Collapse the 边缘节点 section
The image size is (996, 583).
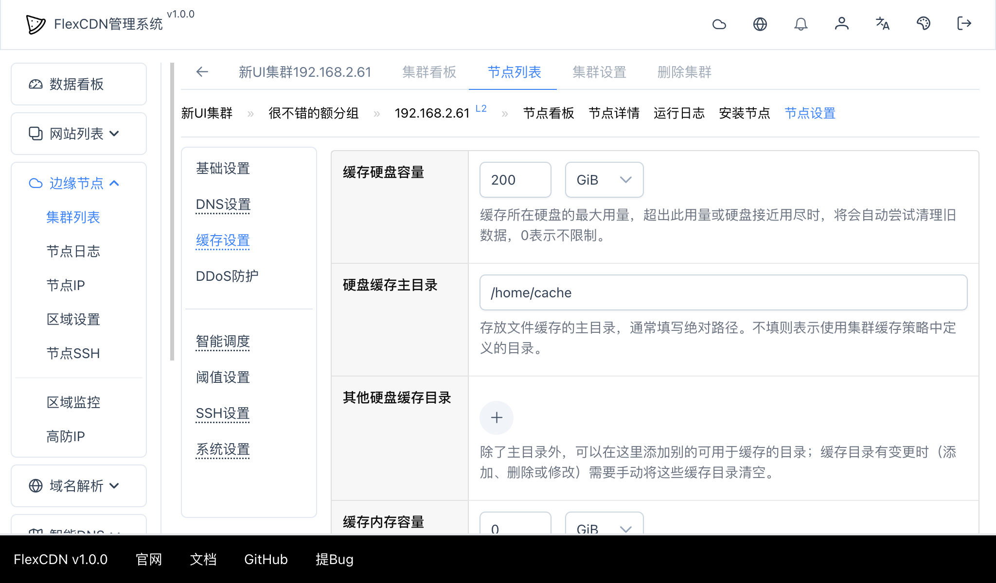pyautogui.click(x=78, y=184)
